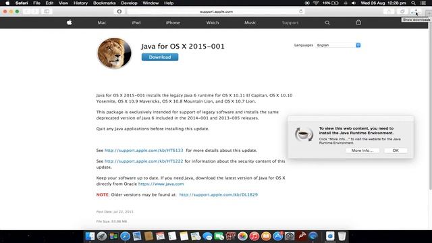Click the lion thumbnail image
Screen dimensions: 432x243
[114, 53]
